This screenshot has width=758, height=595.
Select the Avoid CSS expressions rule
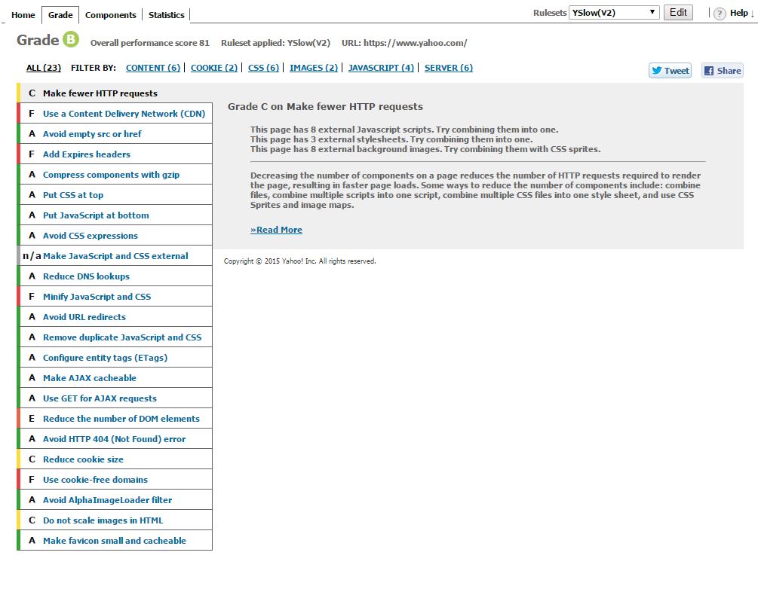pos(115,235)
